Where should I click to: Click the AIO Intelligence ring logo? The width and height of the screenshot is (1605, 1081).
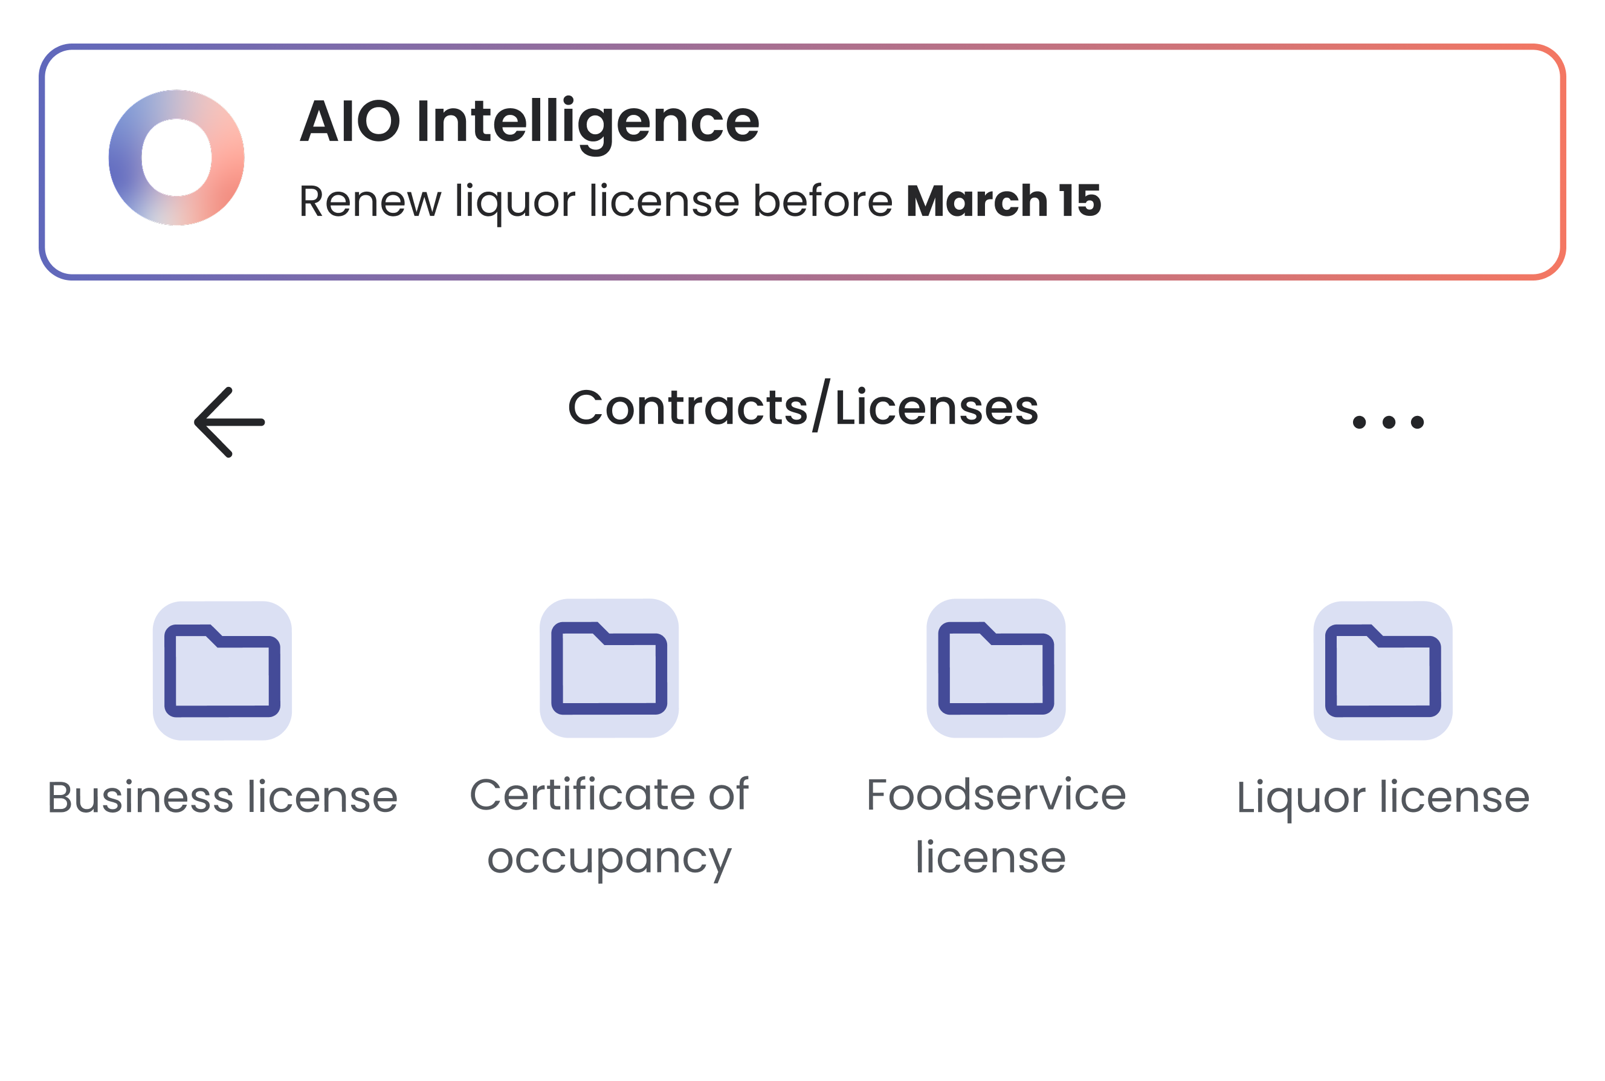[176, 157]
